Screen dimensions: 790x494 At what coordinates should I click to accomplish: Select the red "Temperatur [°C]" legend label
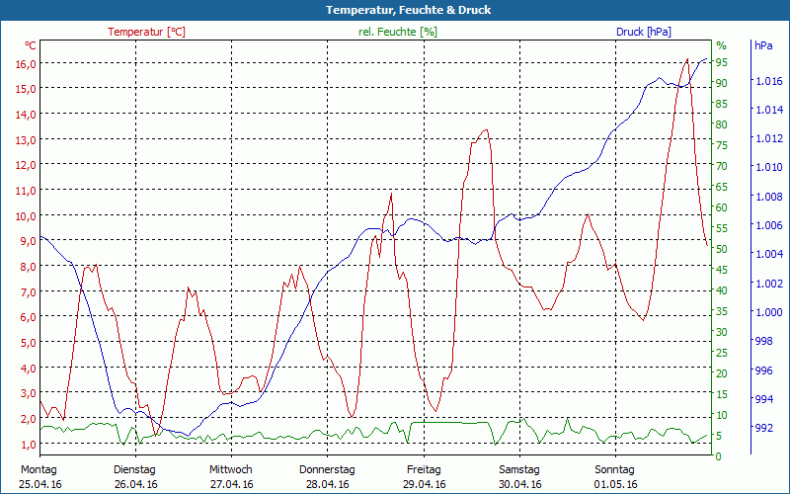coord(146,32)
